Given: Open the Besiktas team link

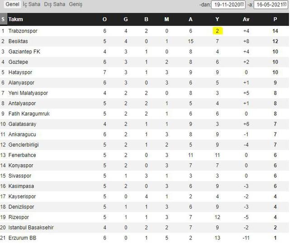Looking at the screenshot, I should point(18,41).
